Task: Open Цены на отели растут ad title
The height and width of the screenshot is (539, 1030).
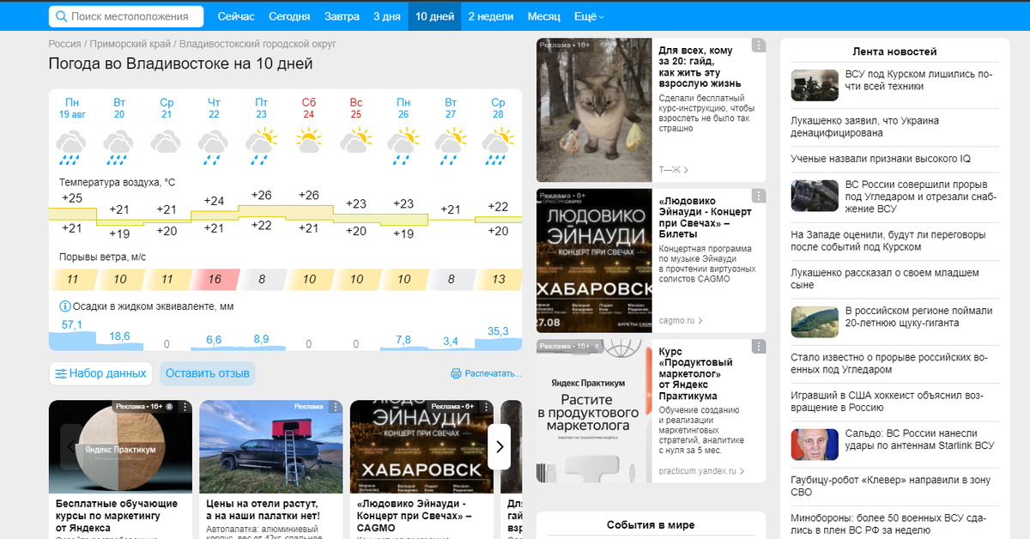Action: [x=263, y=510]
